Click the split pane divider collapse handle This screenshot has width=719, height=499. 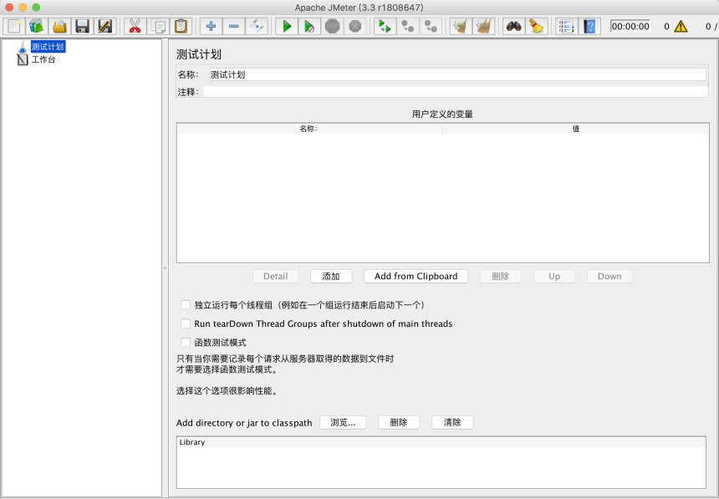(x=165, y=268)
